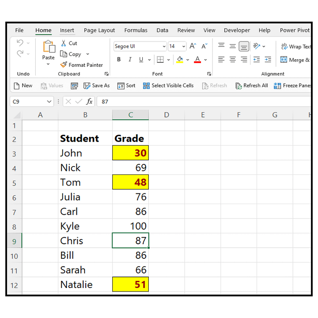This screenshot has height=318, width=318.
Task: Open the Copy dropdown arrow
Action: (x=87, y=54)
